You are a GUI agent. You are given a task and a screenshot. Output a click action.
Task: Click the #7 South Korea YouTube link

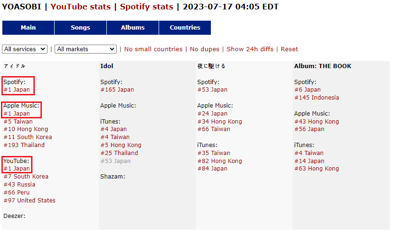click(26, 177)
